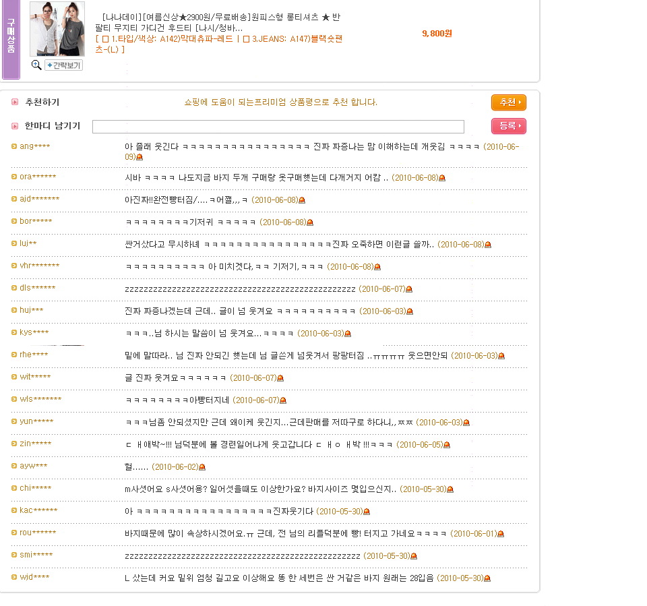Select username luj**

pos(28,243)
